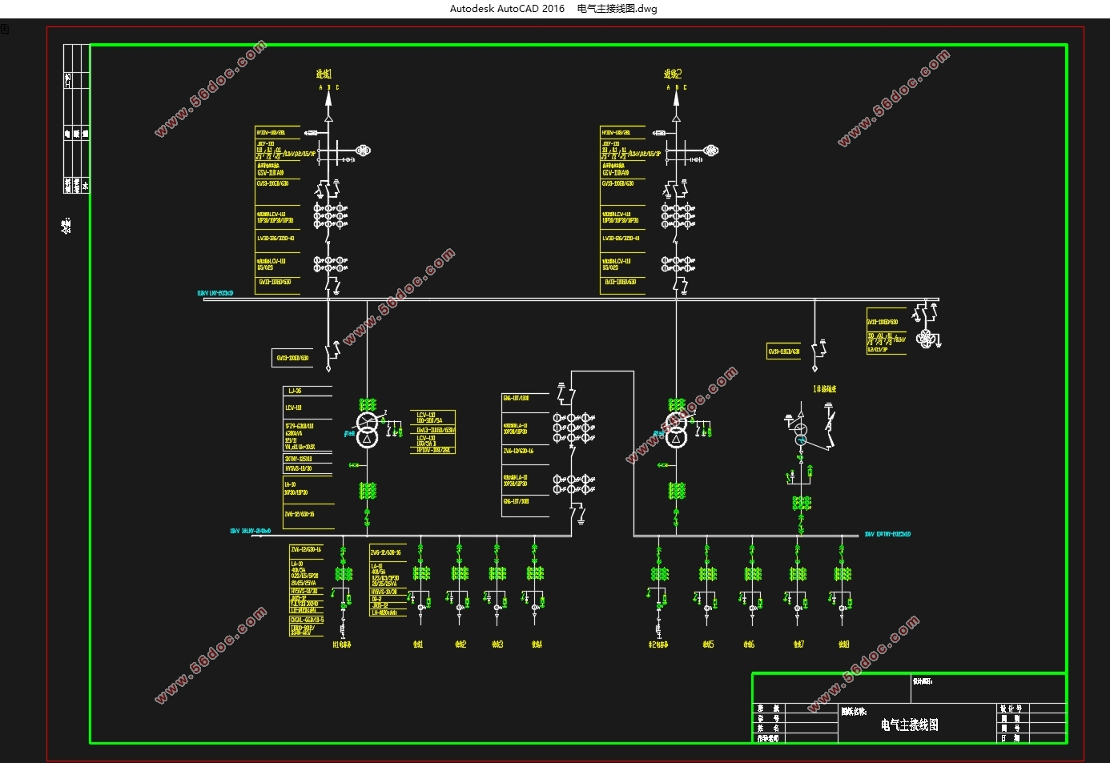The width and height of the screenshot is (1110, 763).
Task: Select the cyan 10kV section I busbar label
Action: click(251, 531)
